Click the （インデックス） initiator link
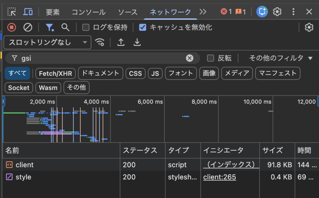Viewport: 319px width, 198px height. tap(230, 165)
